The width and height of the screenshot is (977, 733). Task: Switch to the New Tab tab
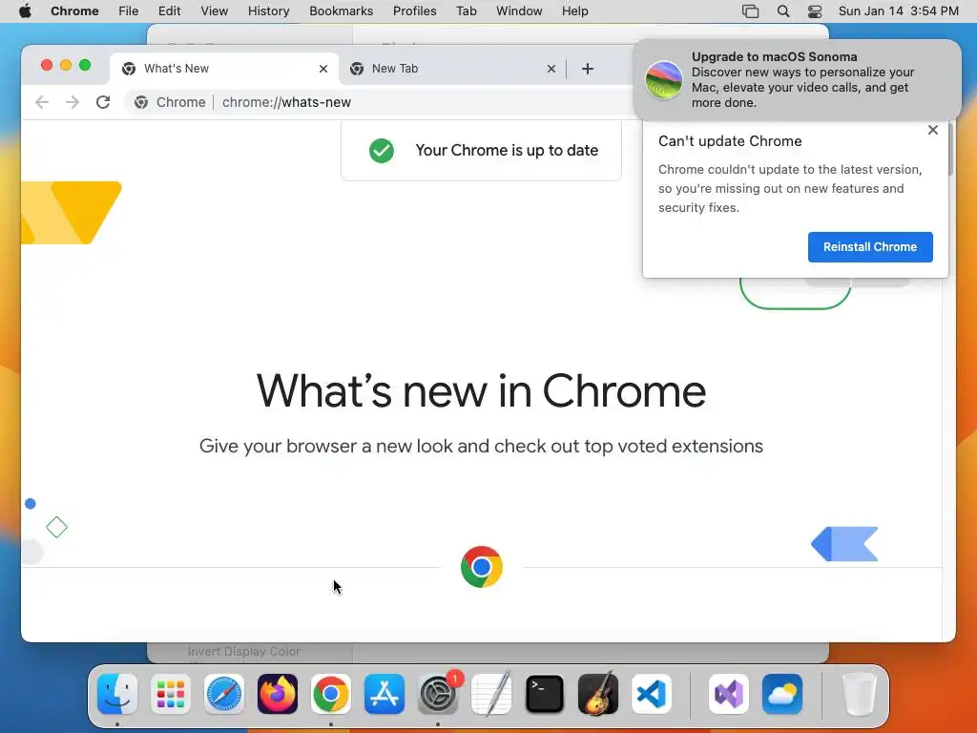point(452,69)
